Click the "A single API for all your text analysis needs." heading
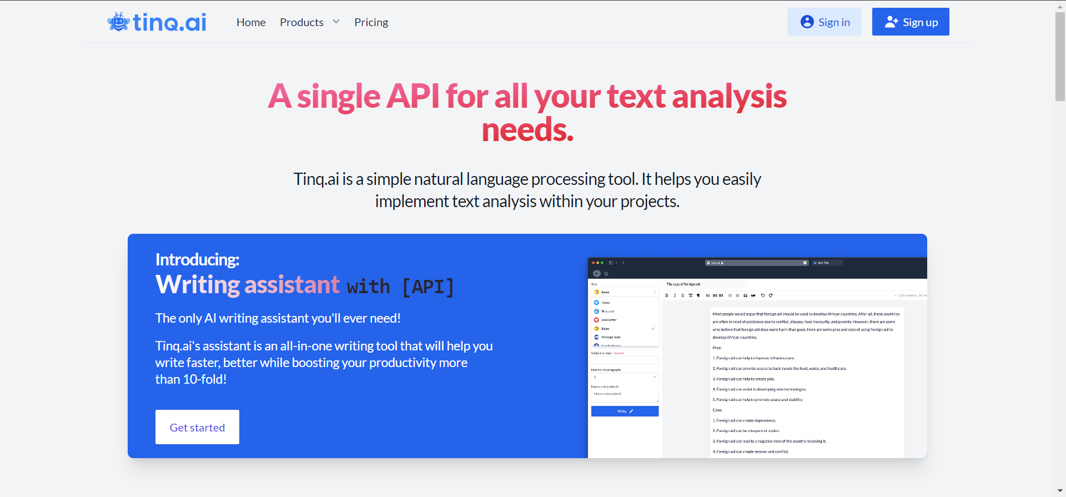 pyautogui.click(x=527, y=113)
